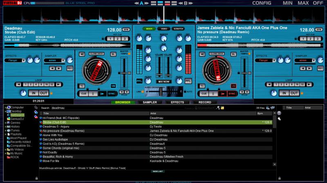
Task: Click the right deck reverse play icon
Action: 202,54
